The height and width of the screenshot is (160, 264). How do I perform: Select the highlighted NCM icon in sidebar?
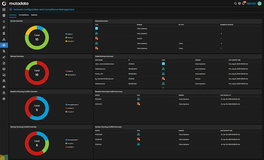(x=4, y=45)
